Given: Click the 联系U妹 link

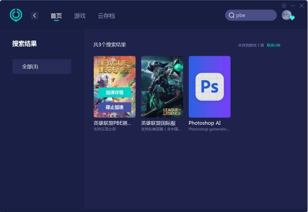Looking at the screenshot, I should (274, 45).
